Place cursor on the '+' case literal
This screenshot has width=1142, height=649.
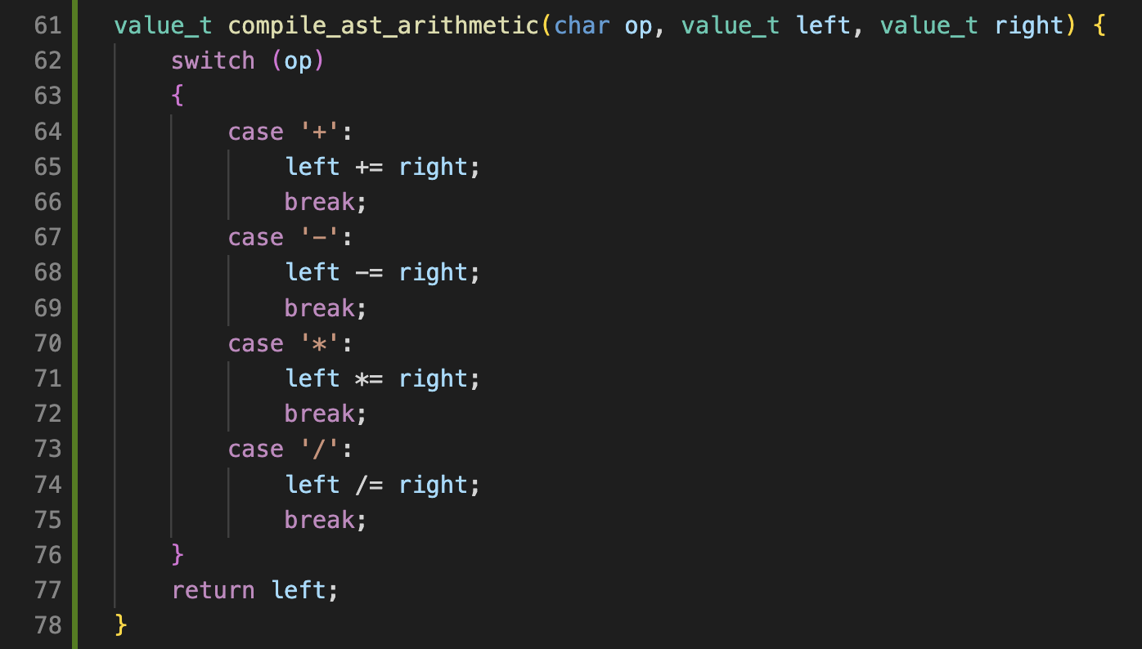(x=319, y=132)
